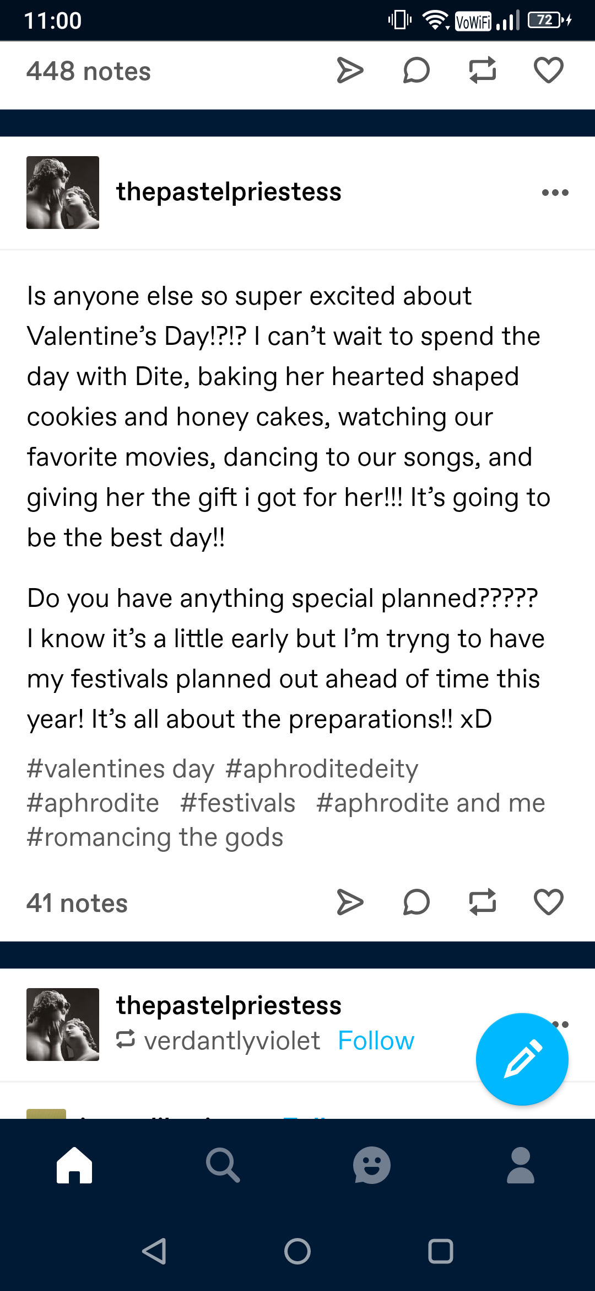The image size is (595, 1291).
Task: Like the Valentine's Day post
Action: [549, 903]
